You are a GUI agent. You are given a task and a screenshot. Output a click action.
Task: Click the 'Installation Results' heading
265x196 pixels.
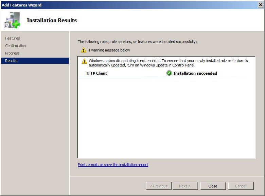pos(52,20)
